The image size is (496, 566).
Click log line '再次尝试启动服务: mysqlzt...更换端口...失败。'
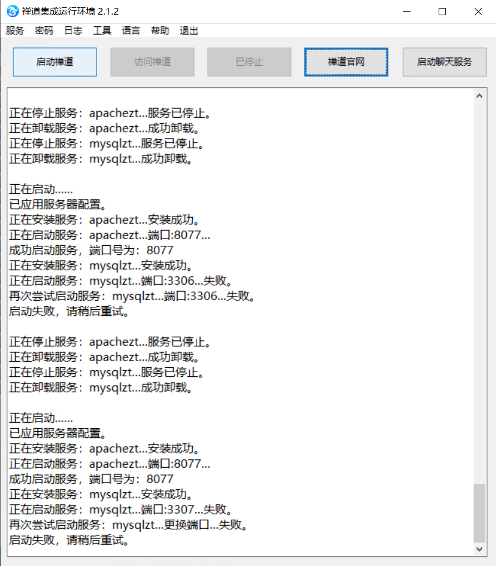coord(129,525)
